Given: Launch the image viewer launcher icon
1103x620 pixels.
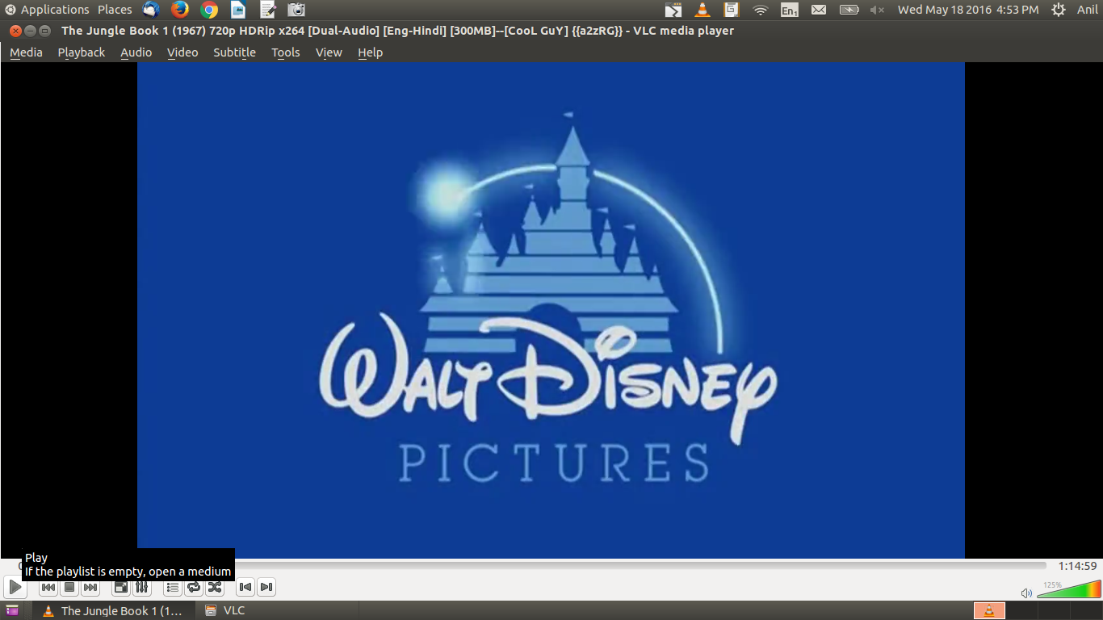Looking at the screenshot, I should (238, 10).
